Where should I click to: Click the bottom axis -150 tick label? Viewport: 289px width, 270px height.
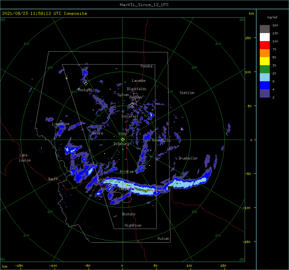[19, 266]
